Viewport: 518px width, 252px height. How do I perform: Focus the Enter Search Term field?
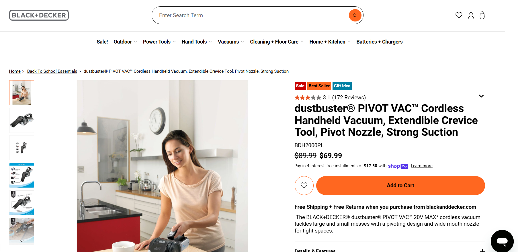click(x=252, y=15)
